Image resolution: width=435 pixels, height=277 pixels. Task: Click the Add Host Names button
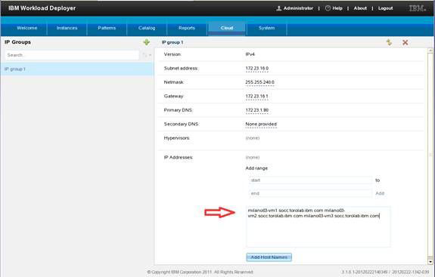tap(269, 257)
